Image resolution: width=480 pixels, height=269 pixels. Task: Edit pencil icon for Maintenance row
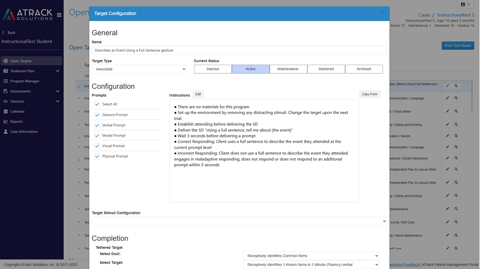tap(447, 208)
